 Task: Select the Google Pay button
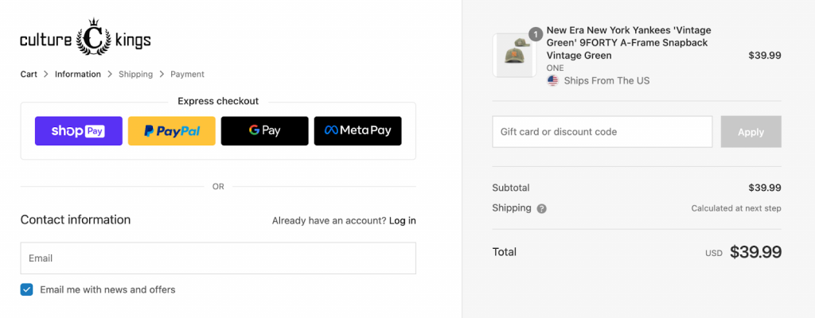point(264,131)
